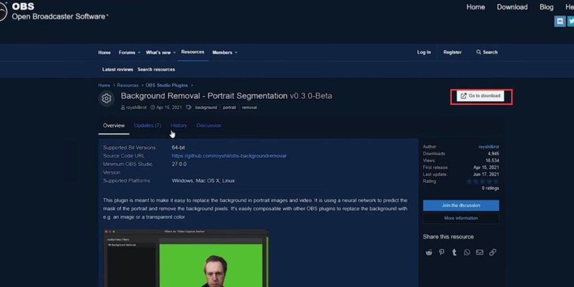Expand the Members dropdown menu
This screenshot has width=574, height=287.
(x=235, y=53)
